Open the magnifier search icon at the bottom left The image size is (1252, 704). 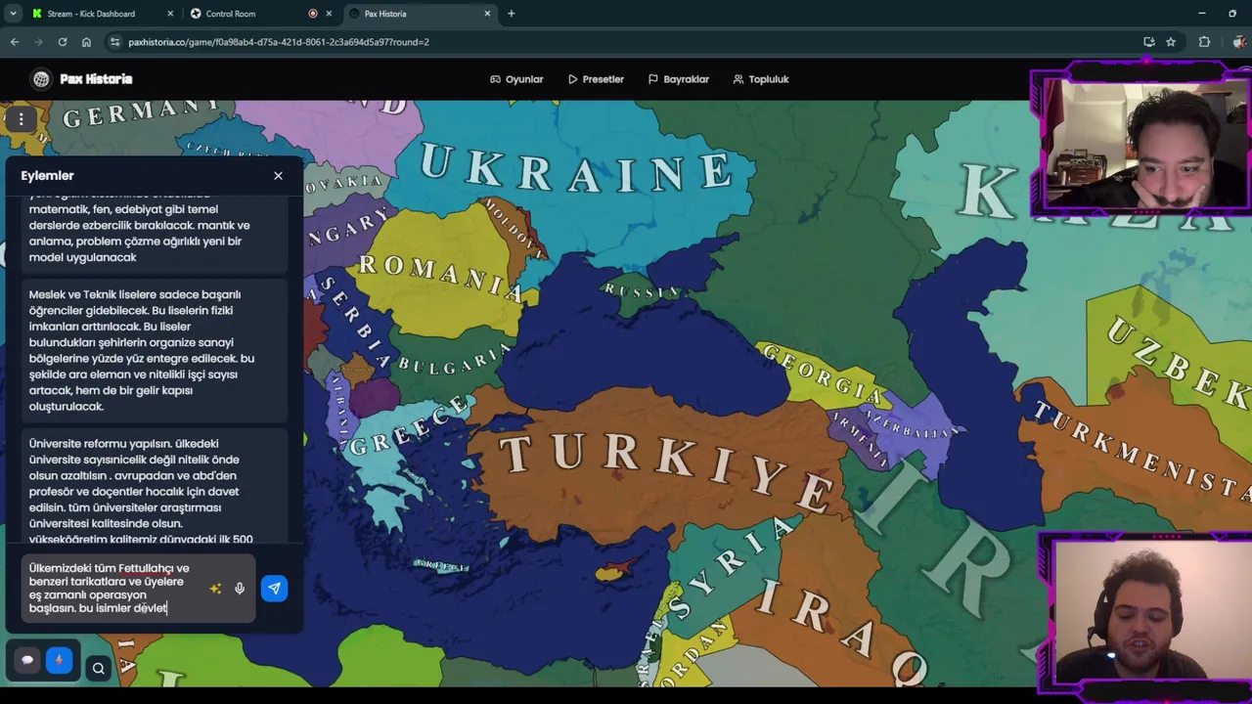tap(98, 669)
